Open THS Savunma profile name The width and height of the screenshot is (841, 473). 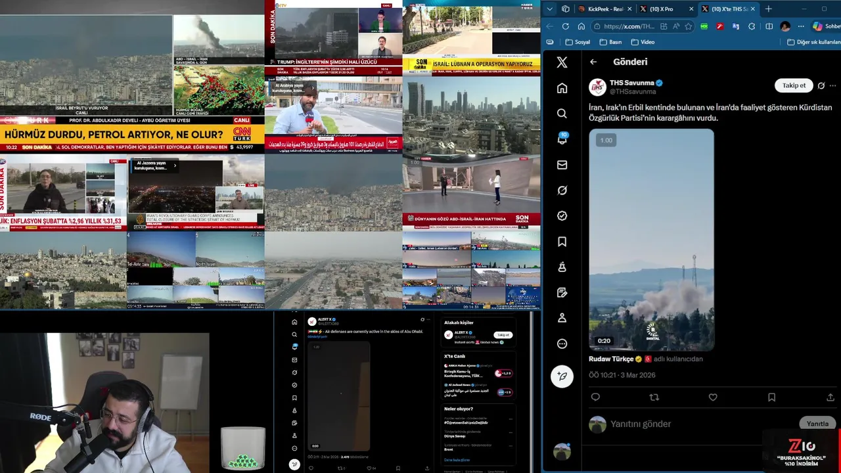point(631,83)
